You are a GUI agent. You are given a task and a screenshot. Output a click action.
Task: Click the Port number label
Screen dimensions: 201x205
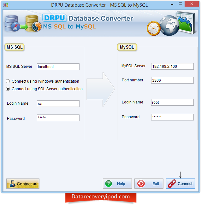pos(133,80)
